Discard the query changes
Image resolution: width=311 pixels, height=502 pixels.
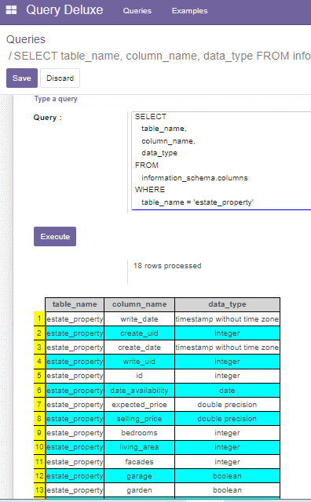click(60, 78)
